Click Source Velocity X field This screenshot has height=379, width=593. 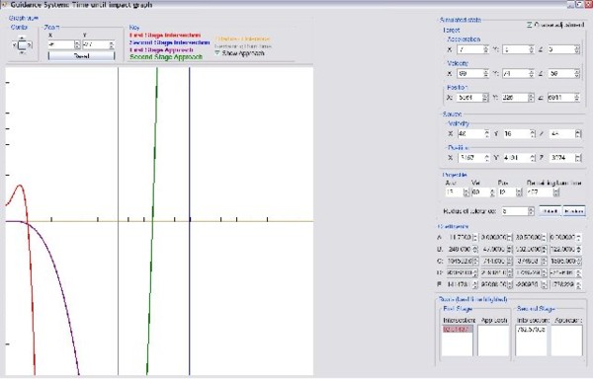470,133
